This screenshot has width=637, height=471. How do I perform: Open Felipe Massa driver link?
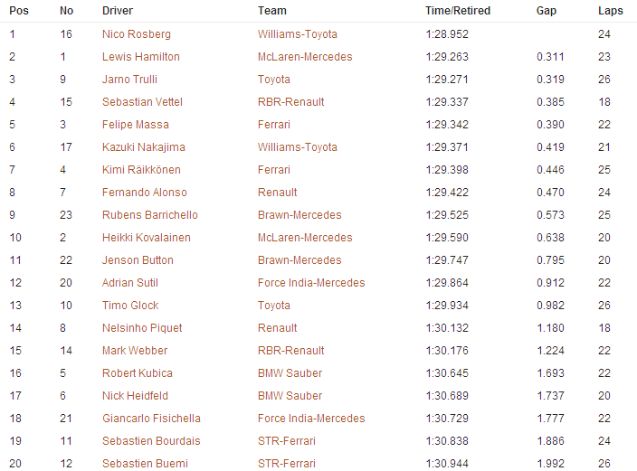(x=136, y=125)
